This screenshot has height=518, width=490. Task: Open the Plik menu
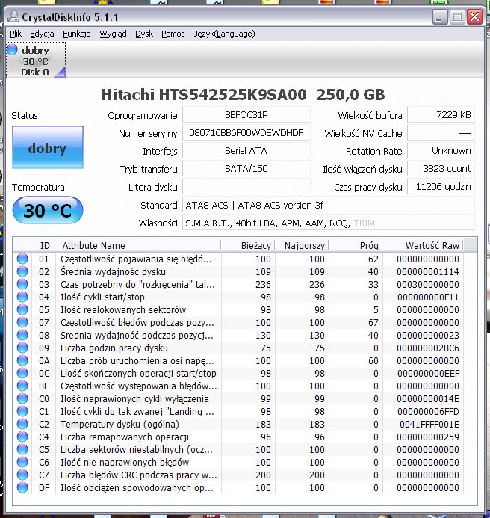[16, 34]
